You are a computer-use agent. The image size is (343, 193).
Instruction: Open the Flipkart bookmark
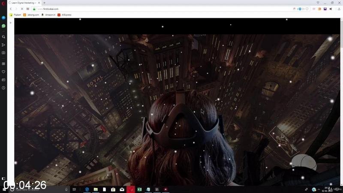pos(15,15)
